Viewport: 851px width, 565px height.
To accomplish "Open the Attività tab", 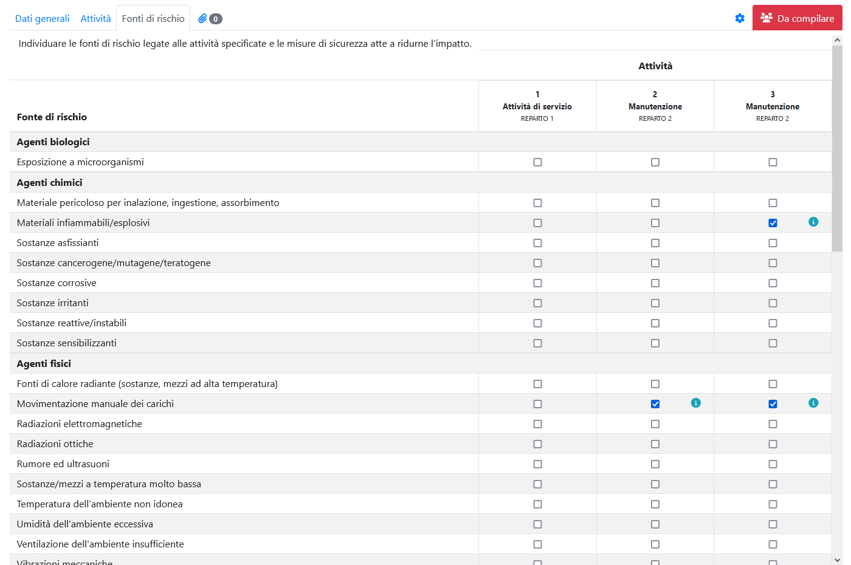I will [x=95, y=18].
